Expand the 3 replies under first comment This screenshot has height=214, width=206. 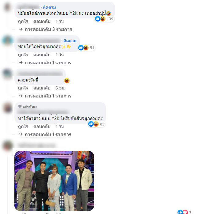45,29
